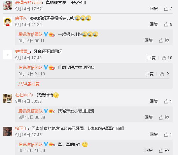Like the 真...真的吗 reply

pyautogui.click(x=161, y=151)
